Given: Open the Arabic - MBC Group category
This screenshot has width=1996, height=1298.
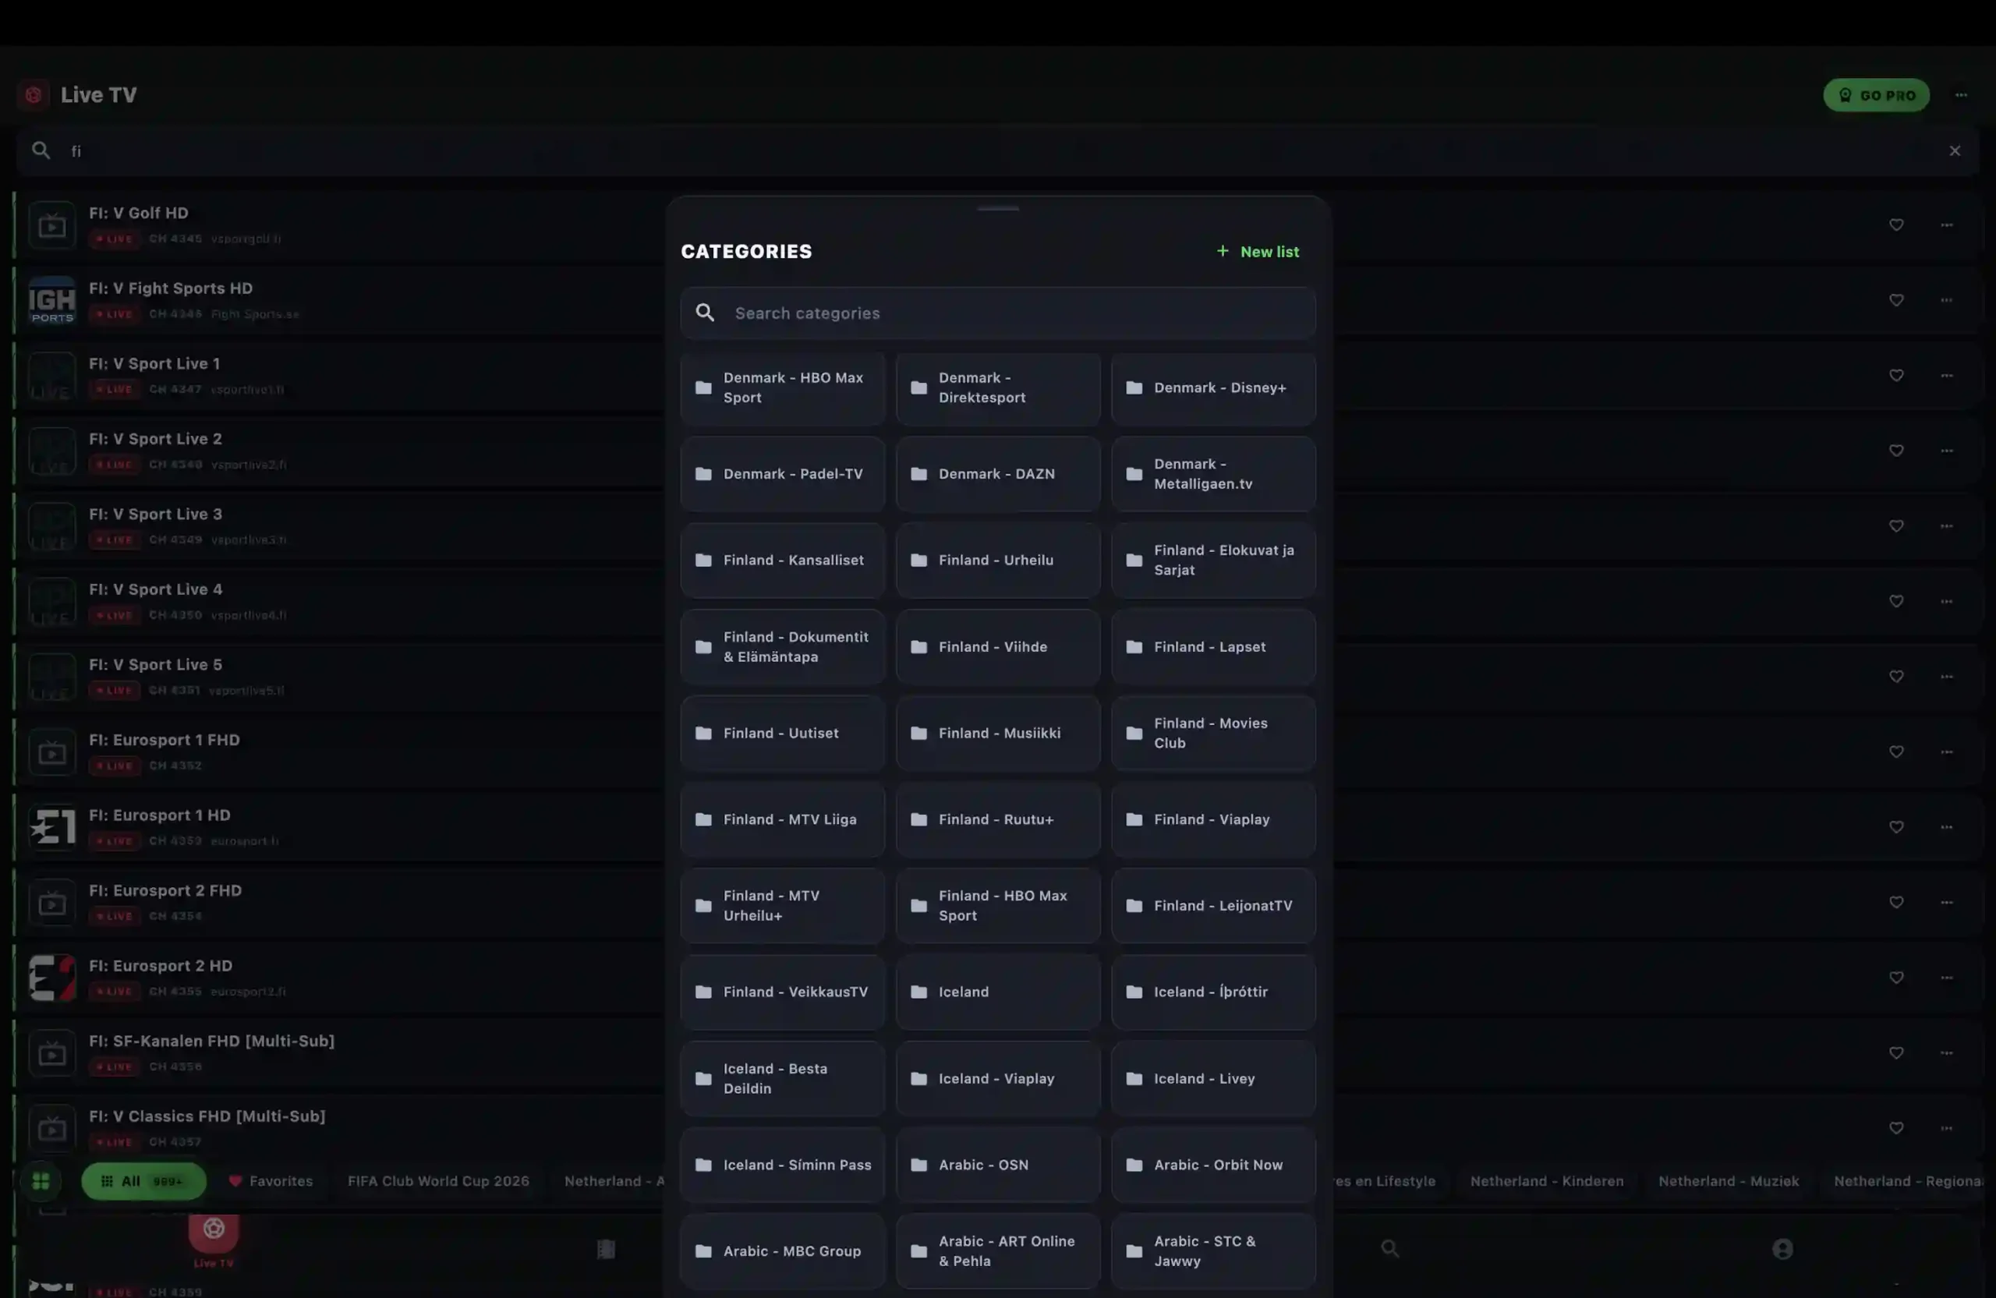Looking at the screenshot, I should coord(781,1251).
